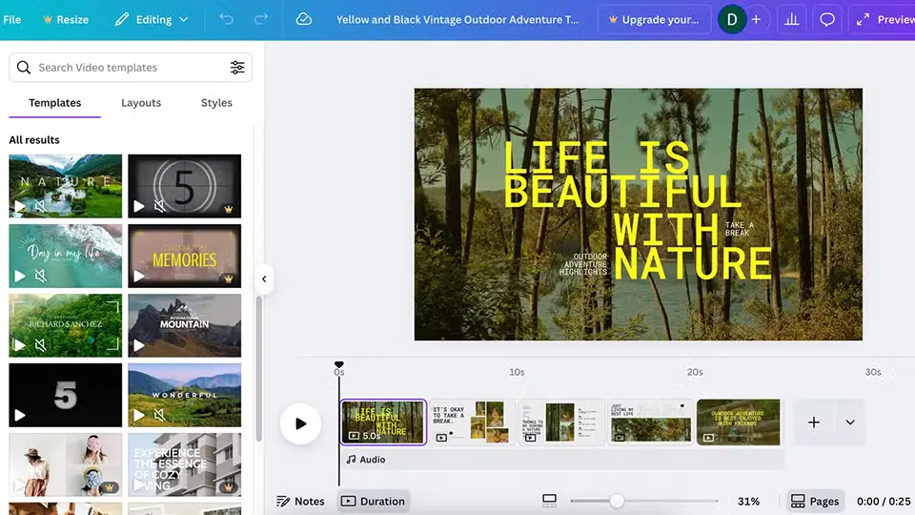The height and width of the screenshot is (515, 915).
Task: Toggle mute on Day in my life template
Action: click(x=41, y=277)
